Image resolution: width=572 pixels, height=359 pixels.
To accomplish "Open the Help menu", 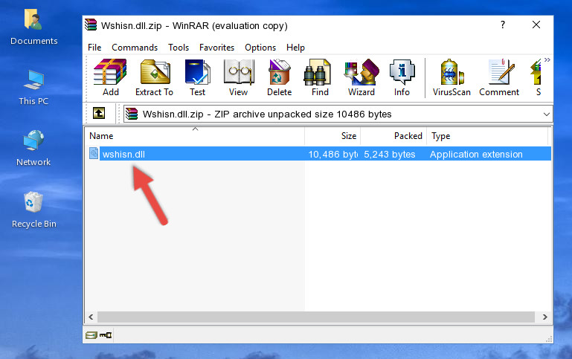I will (x=295, y=48).
